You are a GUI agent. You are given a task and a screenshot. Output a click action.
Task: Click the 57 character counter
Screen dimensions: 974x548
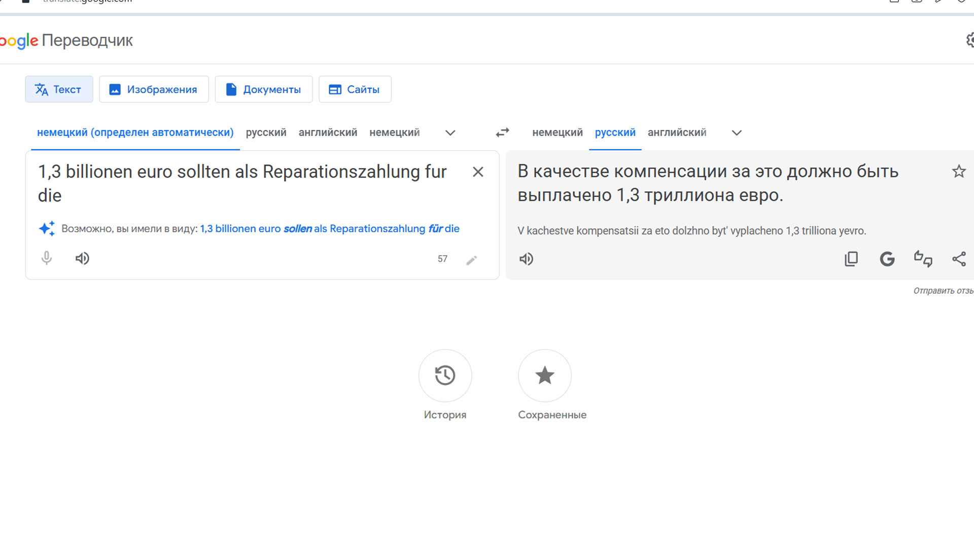click(x=442, y=259)
